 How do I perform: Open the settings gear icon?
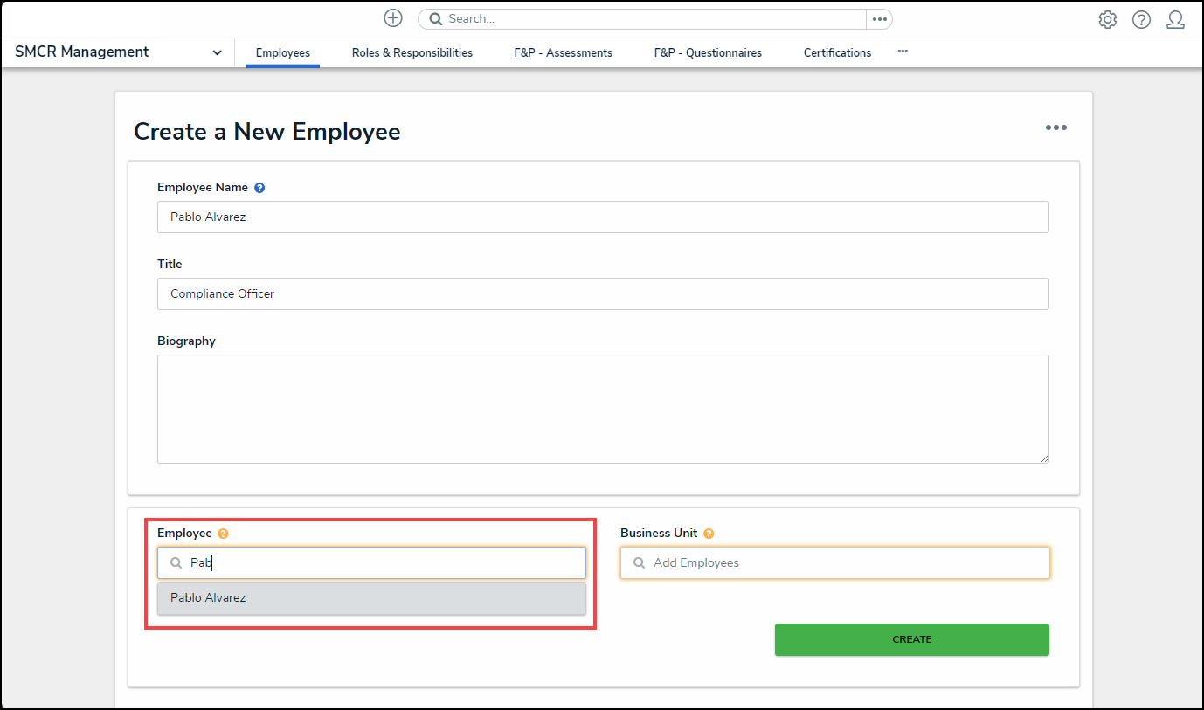point(1107,19)
